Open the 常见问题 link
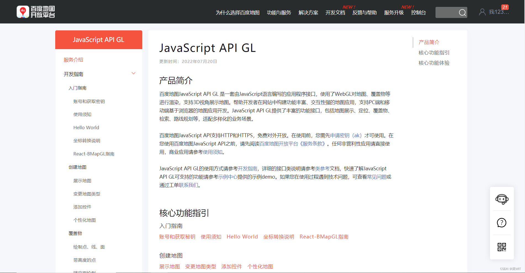 click(x=377, y=177)
